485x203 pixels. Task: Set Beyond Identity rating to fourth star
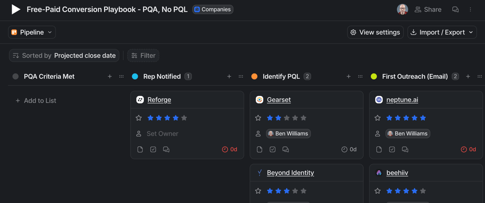pos(295,191)
